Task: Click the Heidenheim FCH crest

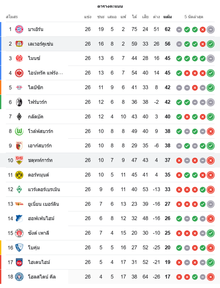Action: (x=19, y=262)
